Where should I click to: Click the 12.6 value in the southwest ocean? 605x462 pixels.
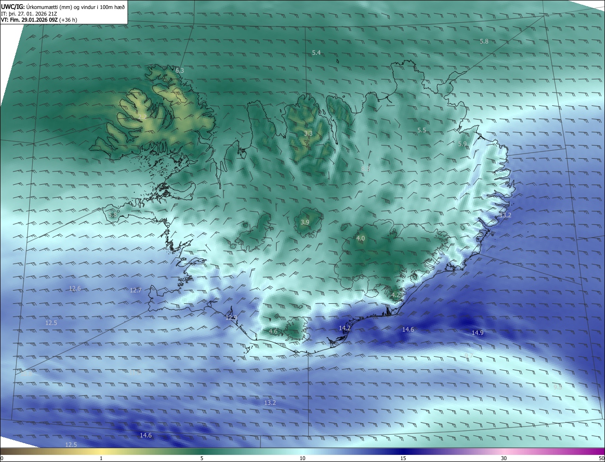point(75,288)
